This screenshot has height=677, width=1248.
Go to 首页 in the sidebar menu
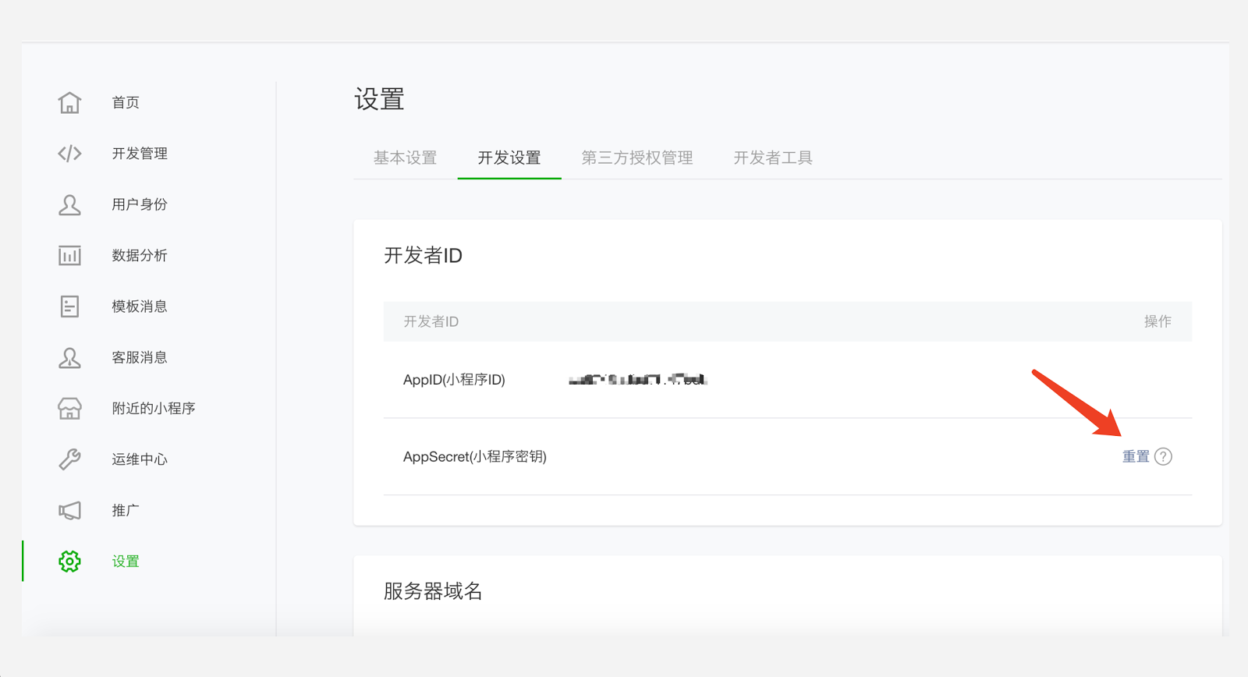126,103
